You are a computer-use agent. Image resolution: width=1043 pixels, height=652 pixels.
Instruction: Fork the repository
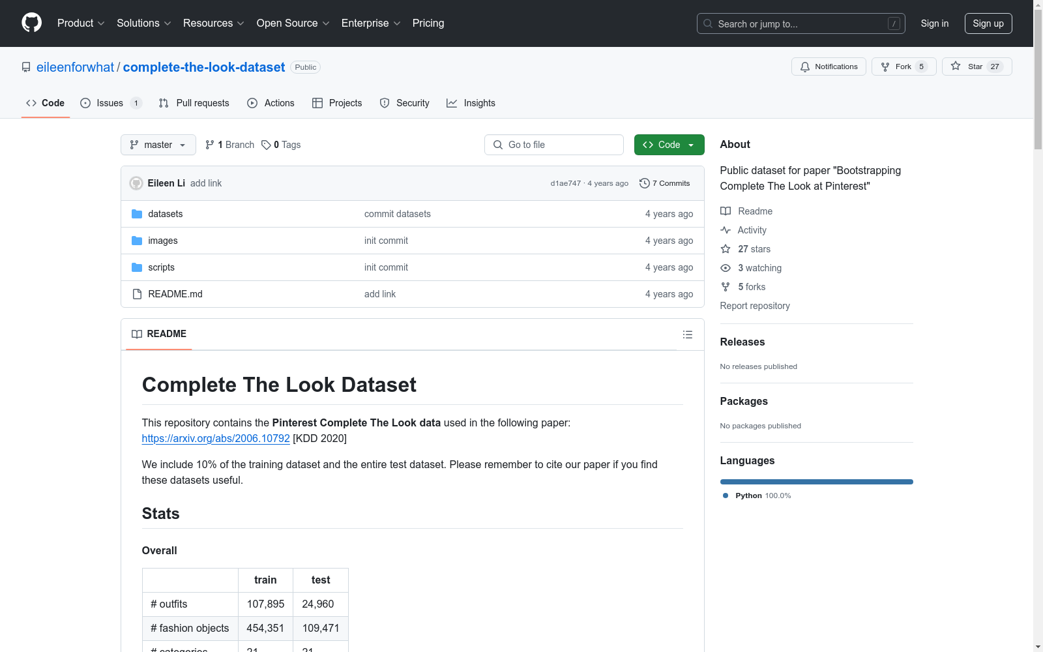click(x=903, y=67)
